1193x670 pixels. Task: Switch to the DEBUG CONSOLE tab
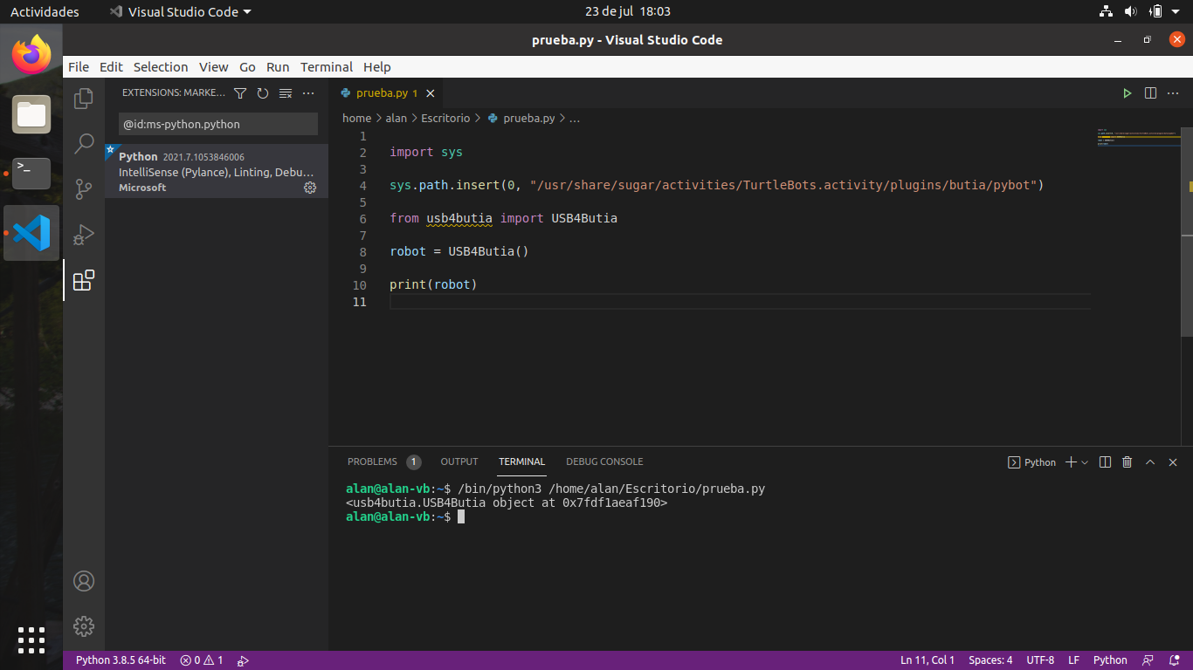[x=604, y=461]
